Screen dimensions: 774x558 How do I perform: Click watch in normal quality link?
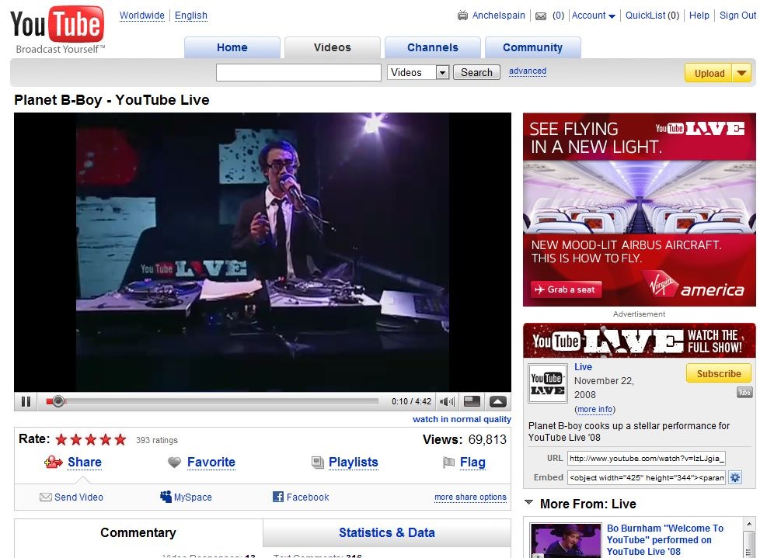(462, 419)
